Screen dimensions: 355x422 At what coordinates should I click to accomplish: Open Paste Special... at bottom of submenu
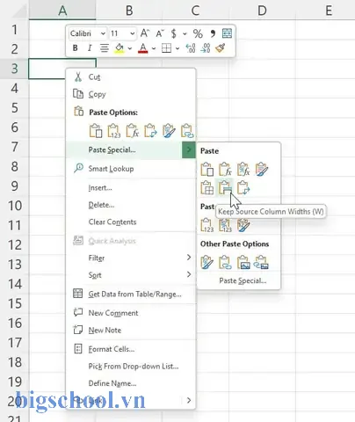pyautogui.click(x=239, y=280)
